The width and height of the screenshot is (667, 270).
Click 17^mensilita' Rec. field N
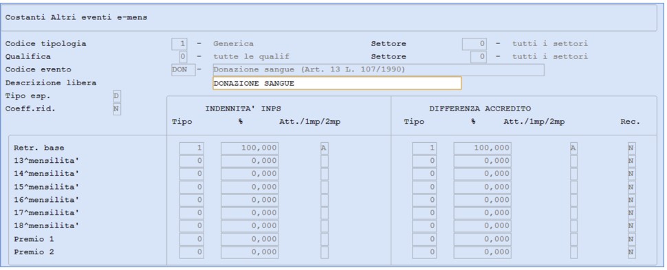(x=632, y=213)
